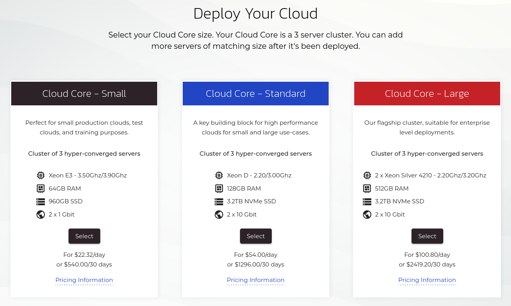Select the Cloud Core Standard plan
Screen dimensions: 511x306
[256, 236]
